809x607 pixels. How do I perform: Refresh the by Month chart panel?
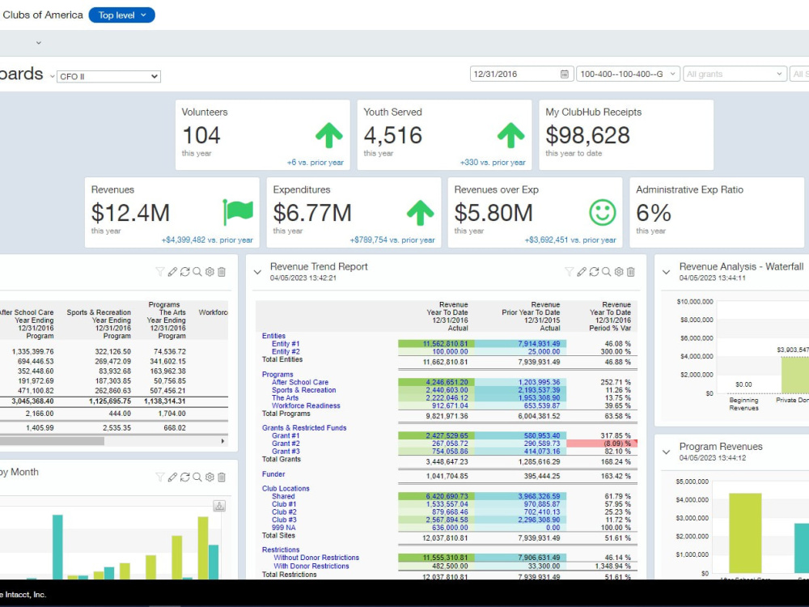point(184,477)
